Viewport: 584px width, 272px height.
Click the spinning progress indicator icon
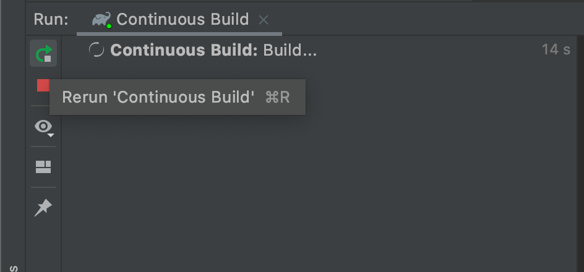point(97,49)
